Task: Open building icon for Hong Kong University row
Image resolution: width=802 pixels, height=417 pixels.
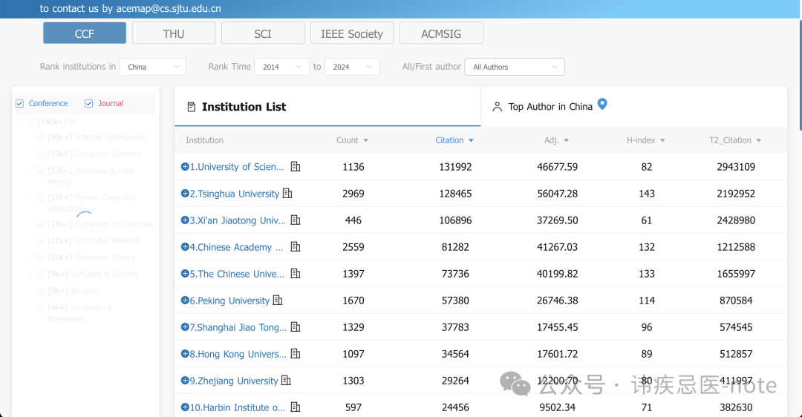Action: 295,354
